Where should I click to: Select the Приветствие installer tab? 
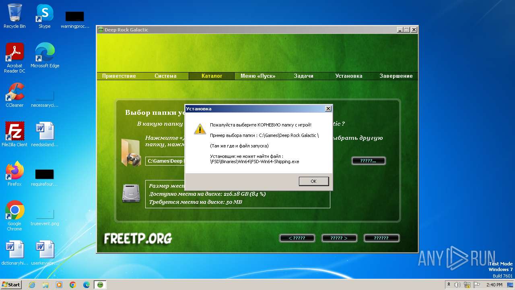tap(119, 76)
